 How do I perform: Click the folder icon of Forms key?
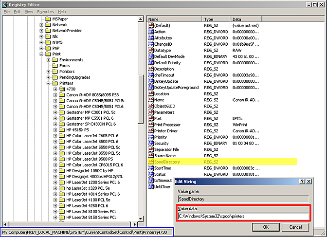coord(55,66)
